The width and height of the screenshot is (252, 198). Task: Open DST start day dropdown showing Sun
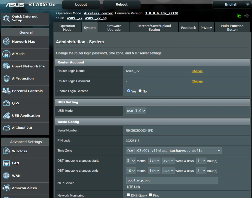tap(168, 161)
